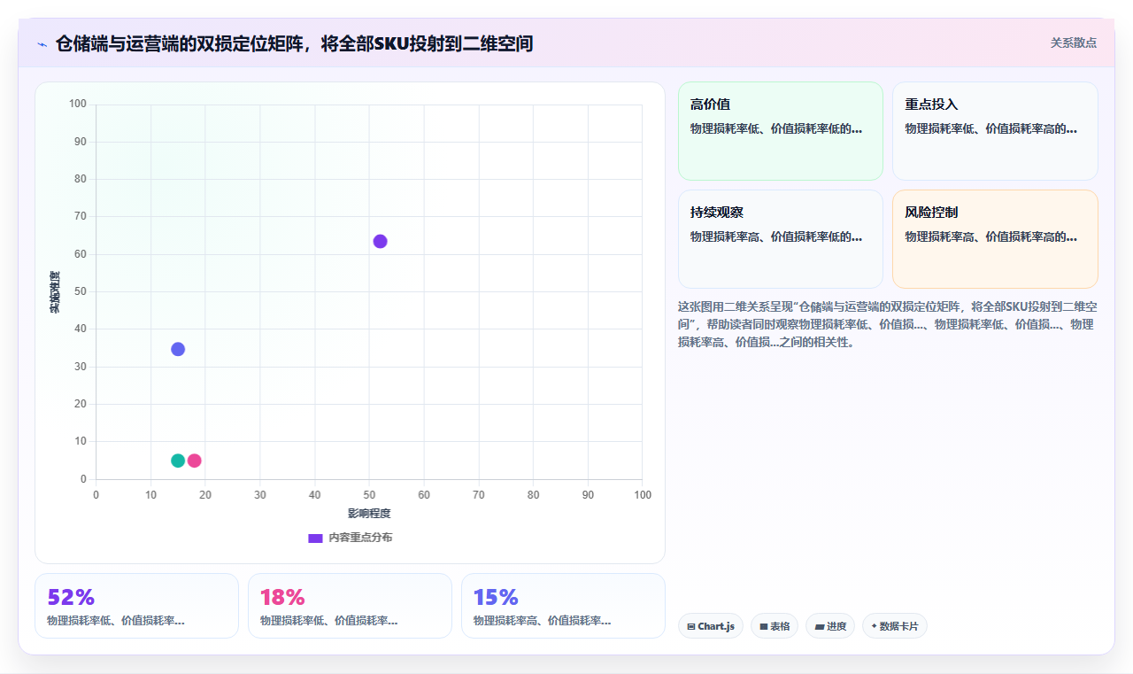1133x674 pixels.
Task: Click the description under 重点投入
Action: (990, 128)
